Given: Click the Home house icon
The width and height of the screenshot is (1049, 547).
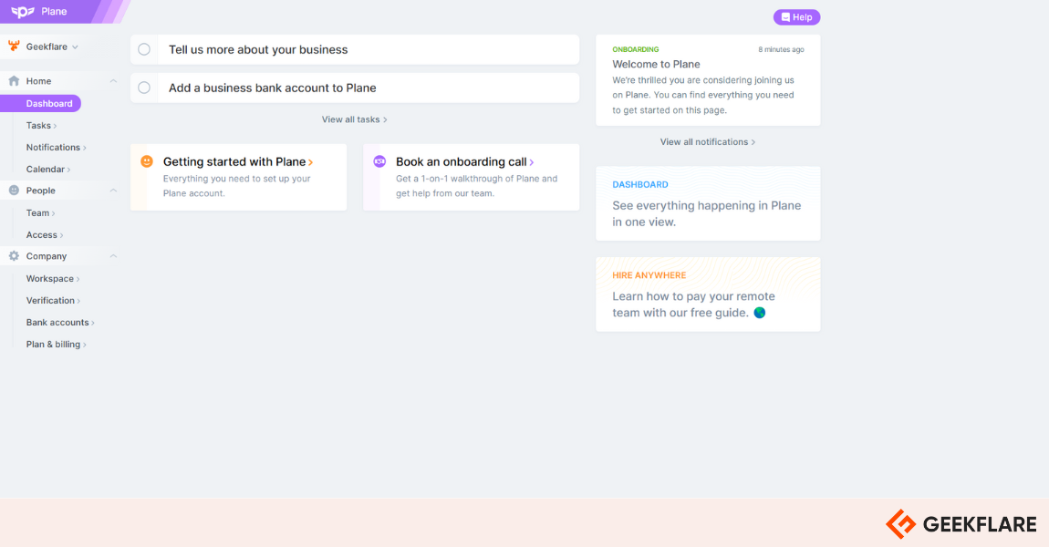Looking at the screenshot, I should (x=14, y=81).
